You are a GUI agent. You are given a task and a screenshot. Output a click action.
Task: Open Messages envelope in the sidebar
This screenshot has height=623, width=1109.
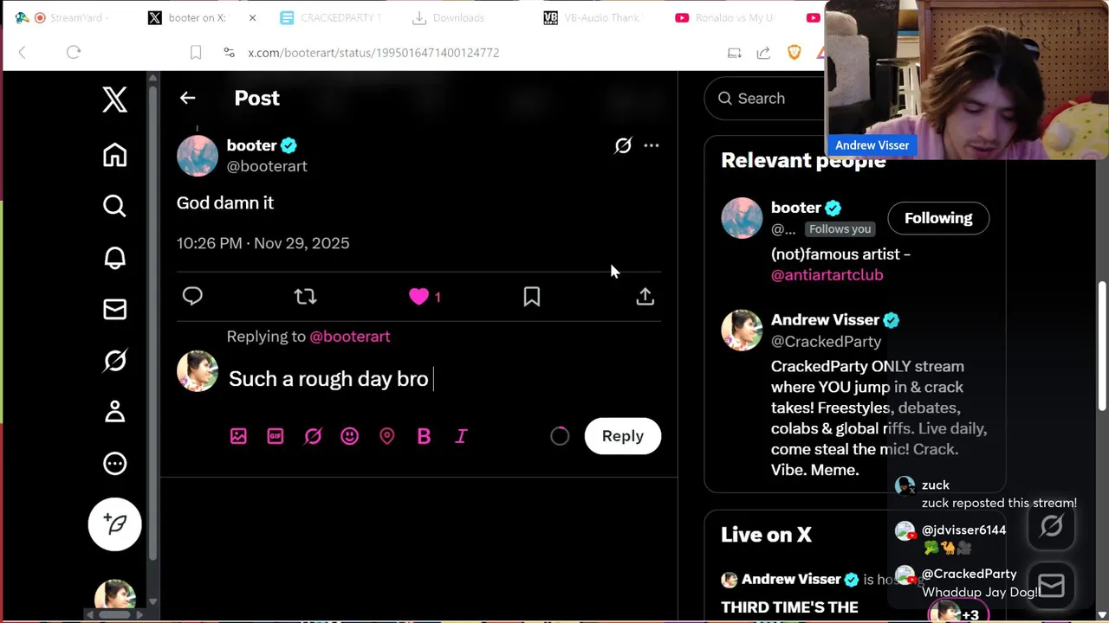114,309
